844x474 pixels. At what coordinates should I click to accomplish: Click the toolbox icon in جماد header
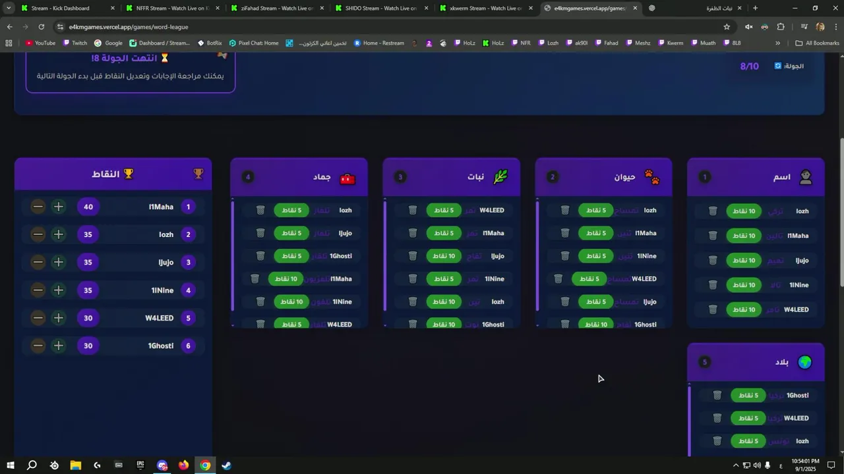pos(347,178)
